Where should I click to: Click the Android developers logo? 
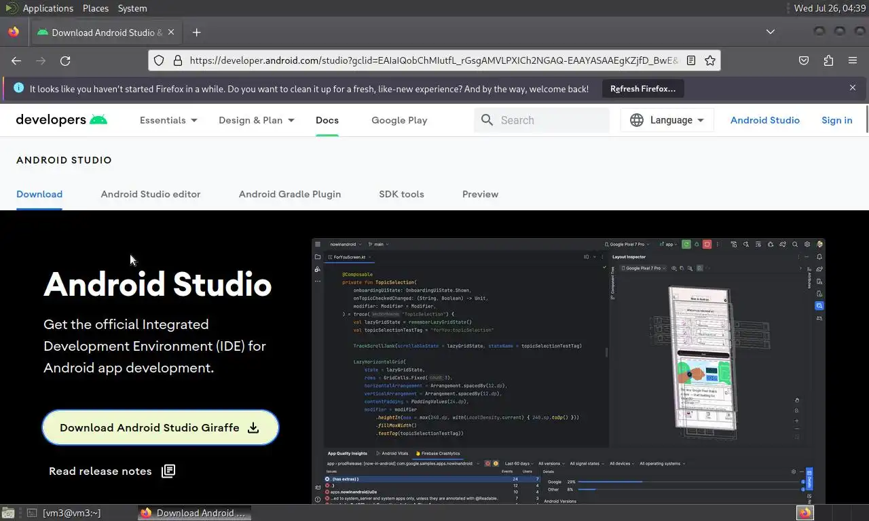(62, 120)
